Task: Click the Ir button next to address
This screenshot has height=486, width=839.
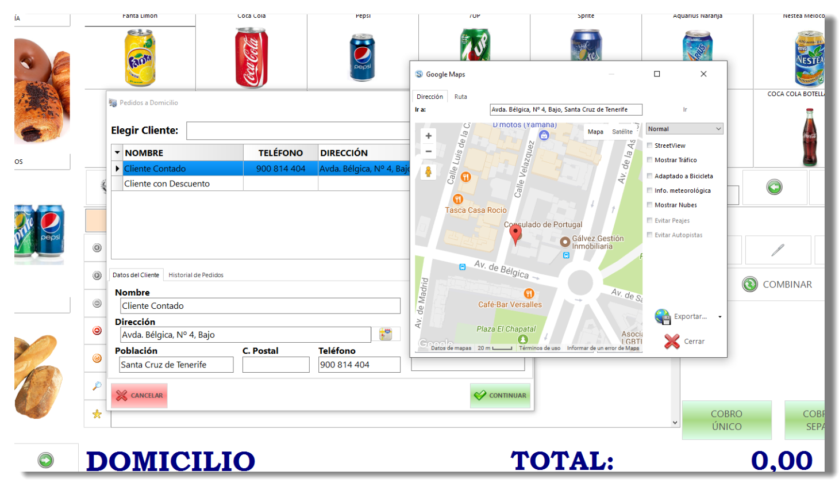Action: [685, 109]
